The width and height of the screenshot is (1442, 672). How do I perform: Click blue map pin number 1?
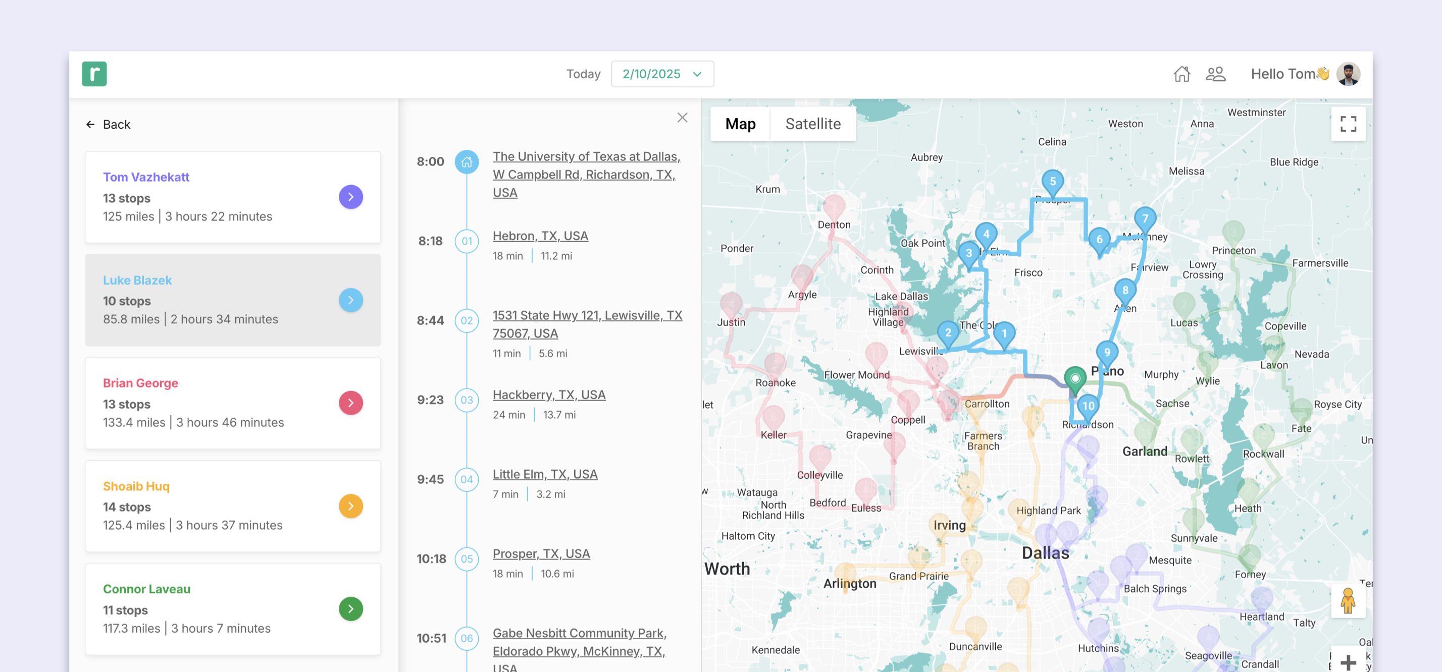point(1004,334)
